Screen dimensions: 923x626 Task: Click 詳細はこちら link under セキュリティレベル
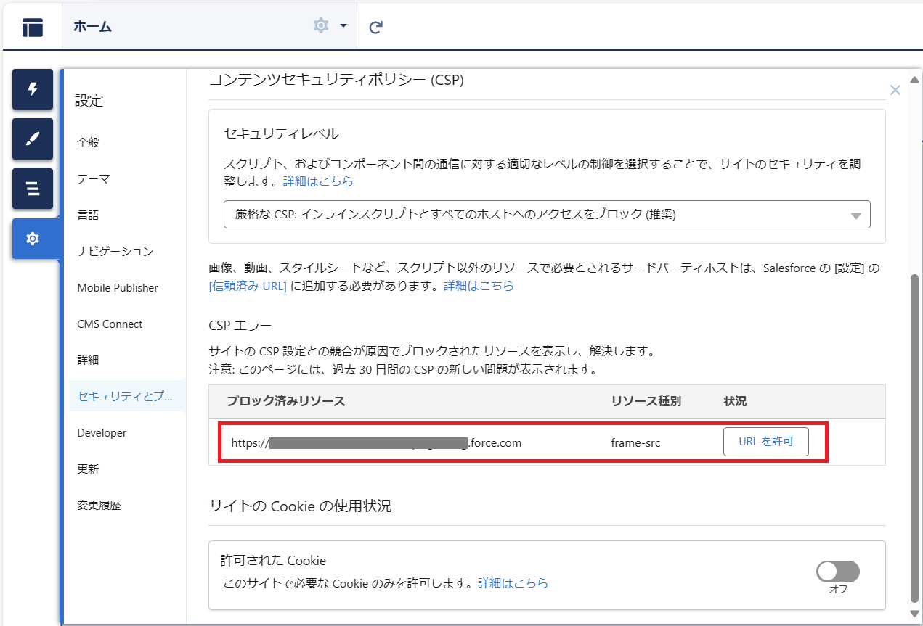pyautogui.click(x=318, y=181)
